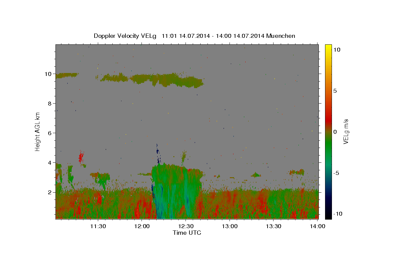
Task: Click the "Height AGL km" axis label
Action: point(38,131)
